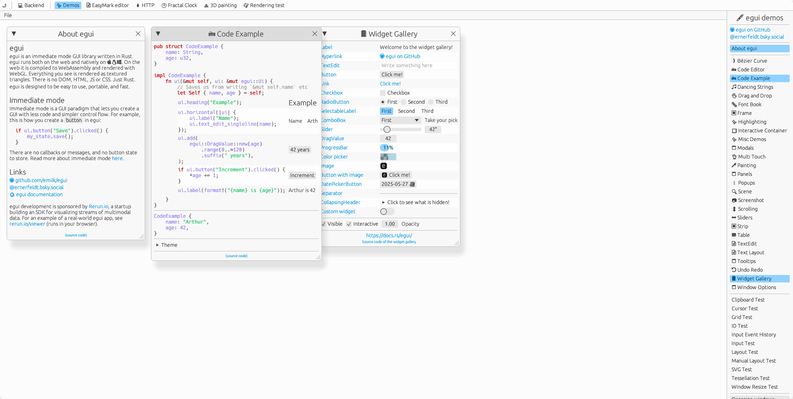Click the Slider handle in Widget Gallery
This screenshot has width=793, height=399.
(387, 129)
